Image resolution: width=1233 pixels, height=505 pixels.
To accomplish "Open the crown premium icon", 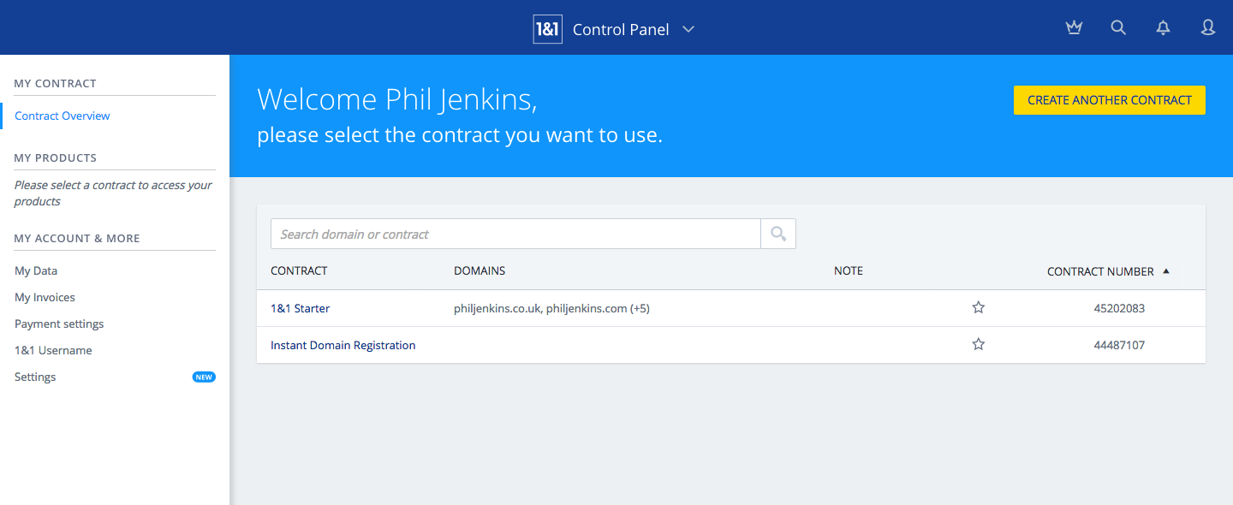I will [1074, 28].
